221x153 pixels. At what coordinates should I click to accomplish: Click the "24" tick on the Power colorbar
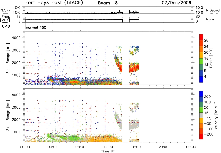tap(206, 46)
